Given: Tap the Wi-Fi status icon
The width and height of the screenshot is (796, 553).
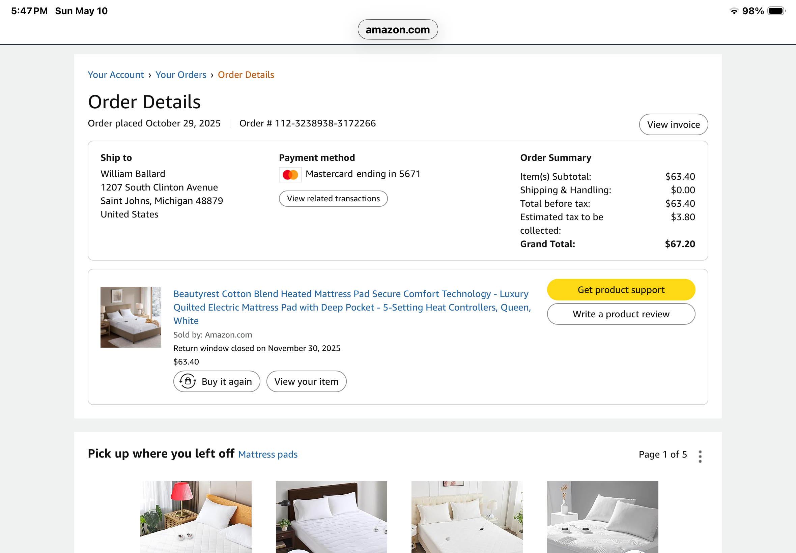Looking at the screenshot, I should point(734,11).
